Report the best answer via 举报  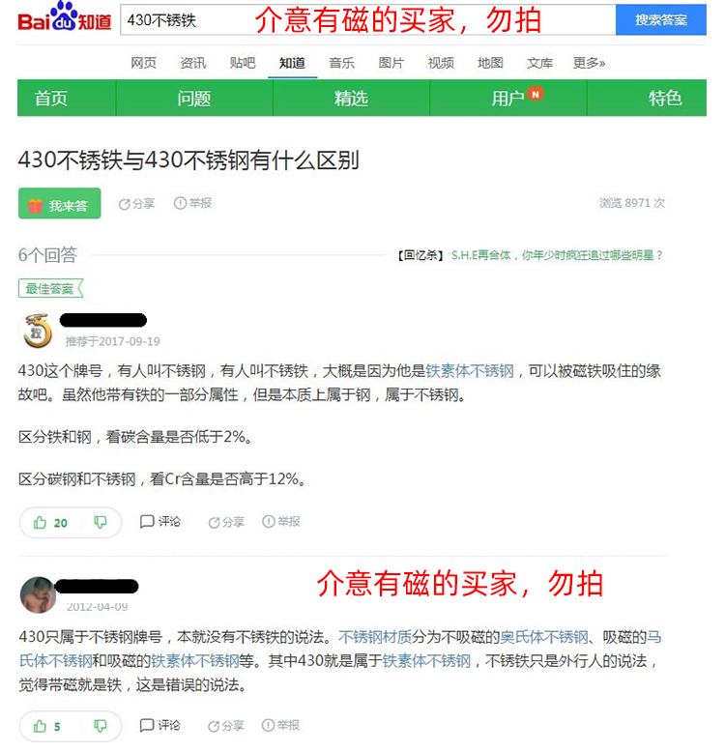281,521
